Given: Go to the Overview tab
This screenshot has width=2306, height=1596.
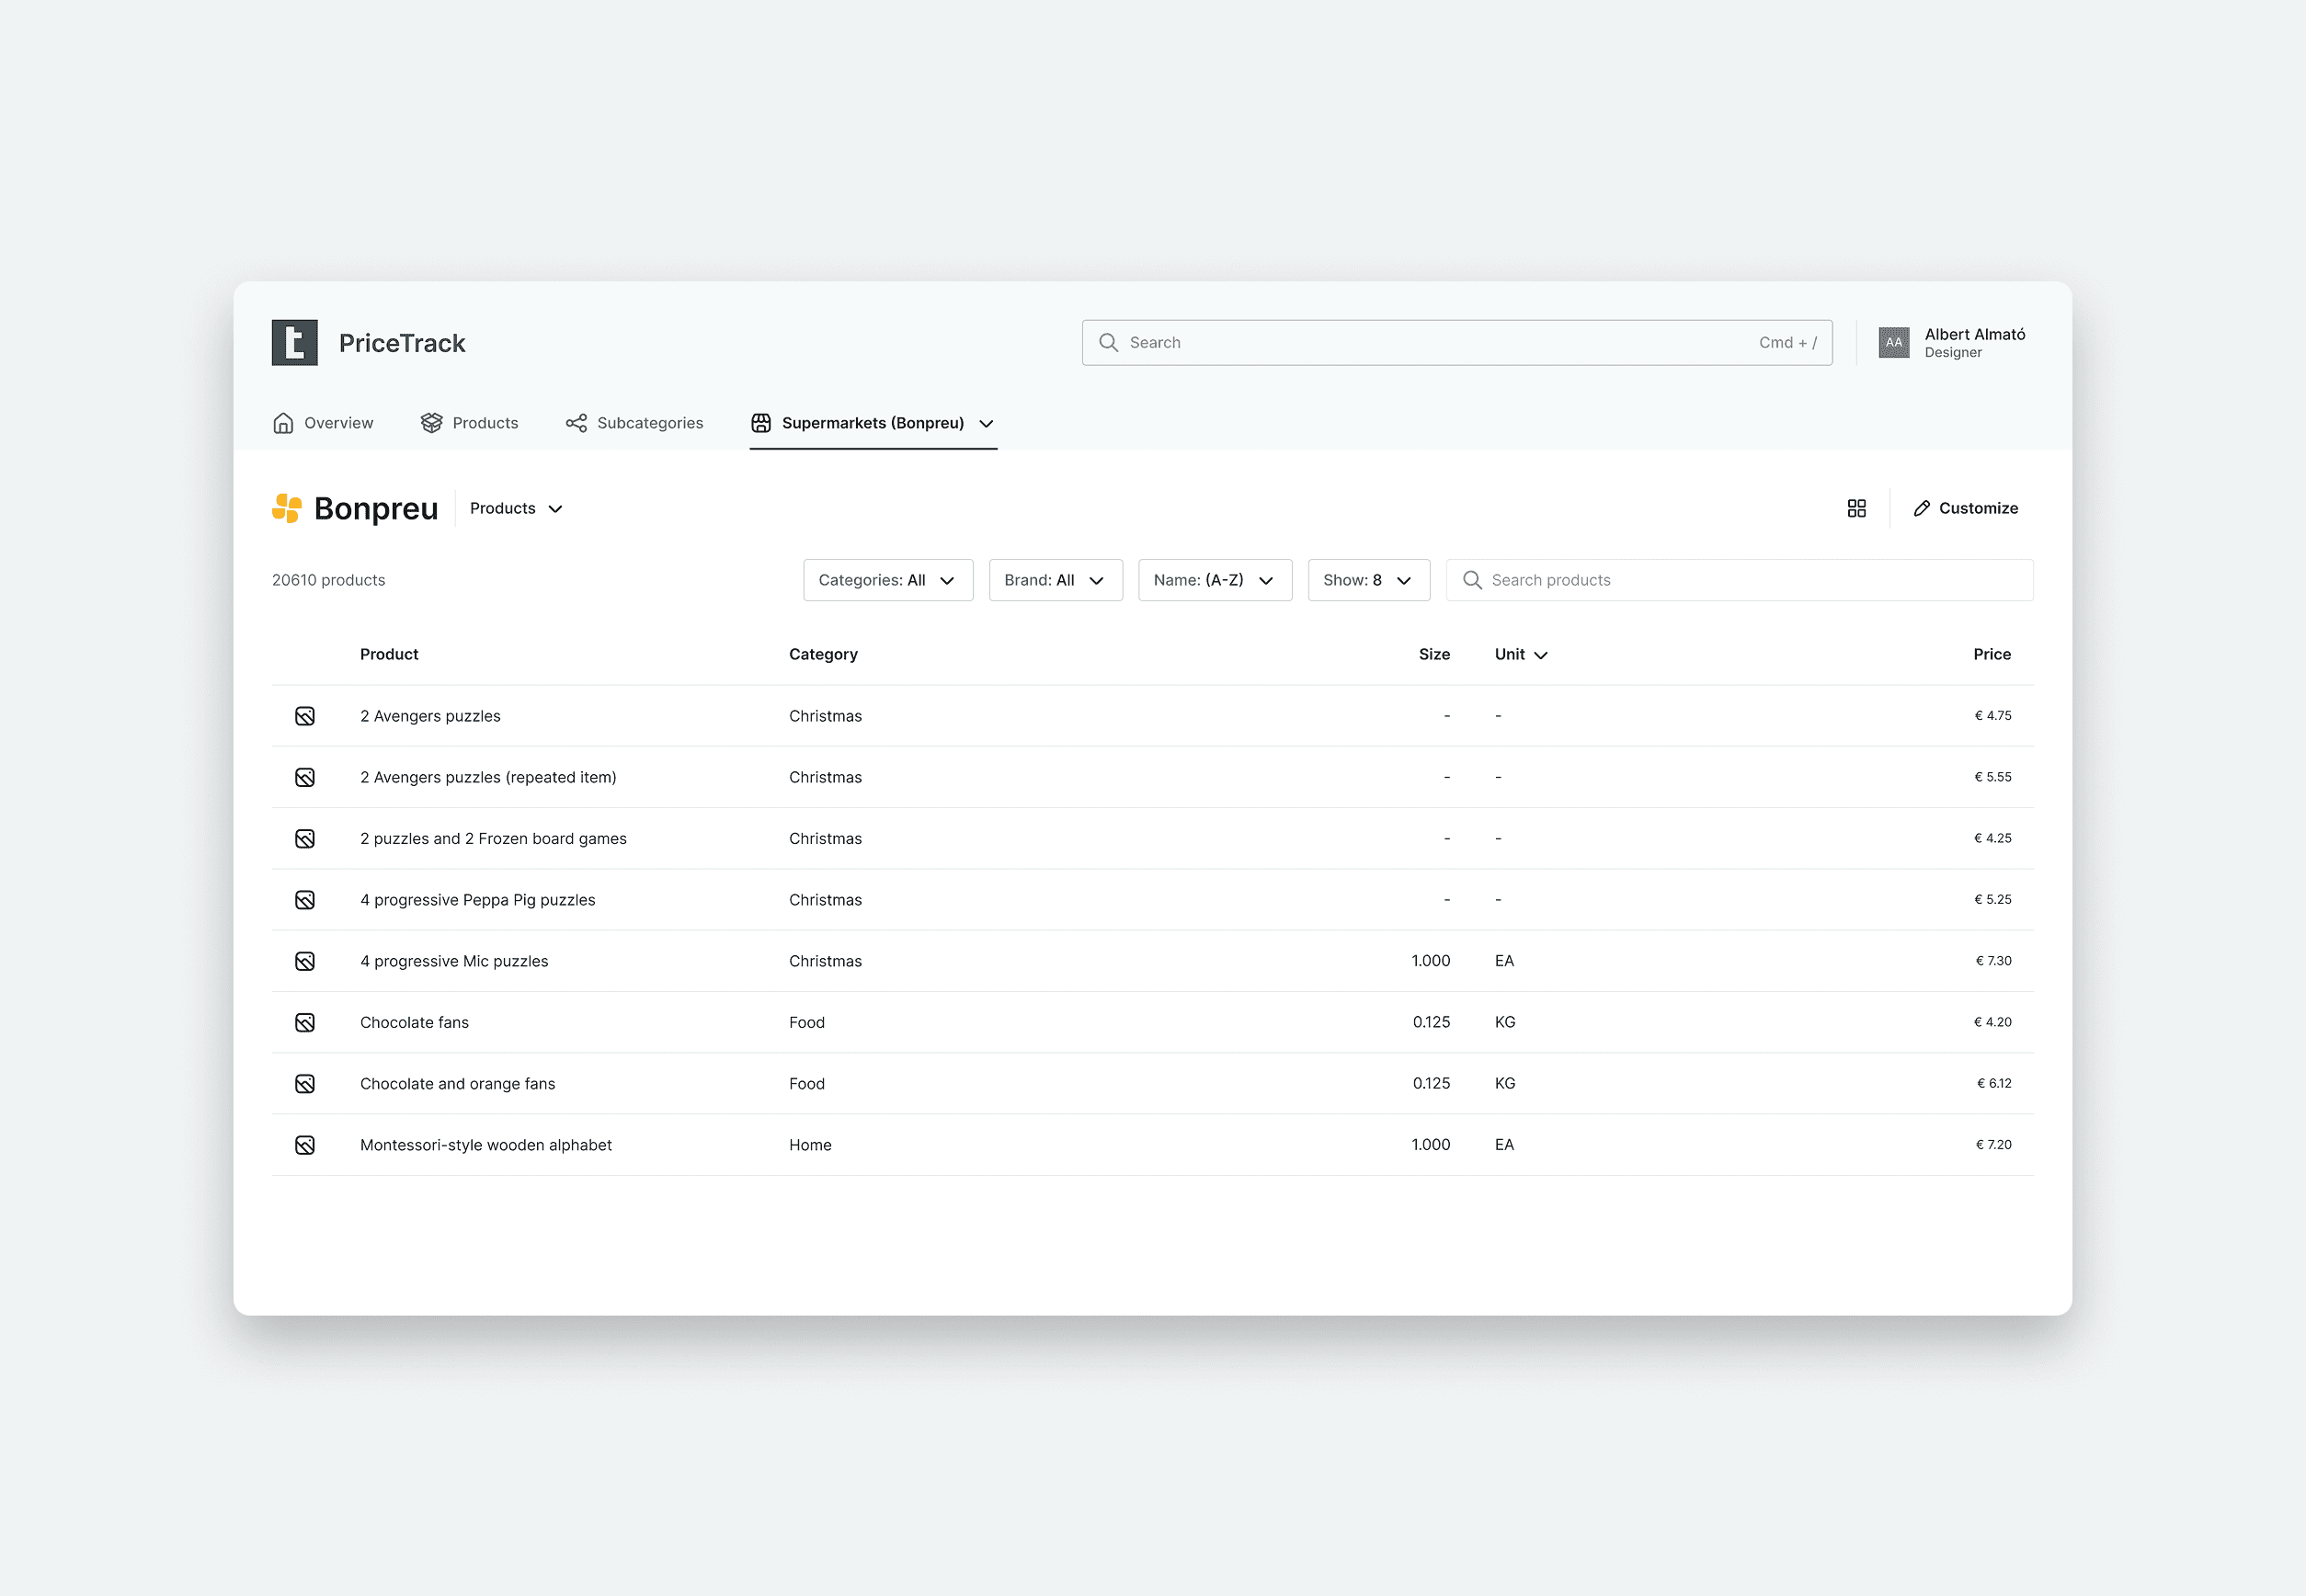Looking at the screenshot, I should click(323, 423).
